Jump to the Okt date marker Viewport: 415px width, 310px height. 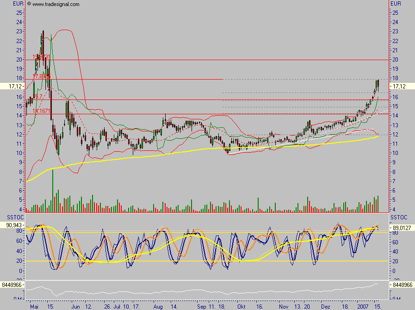(x=241, y=306)
